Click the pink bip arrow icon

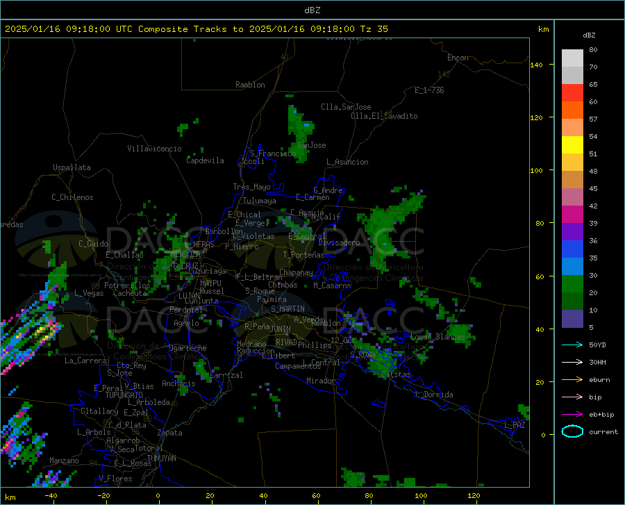(572, 397)
